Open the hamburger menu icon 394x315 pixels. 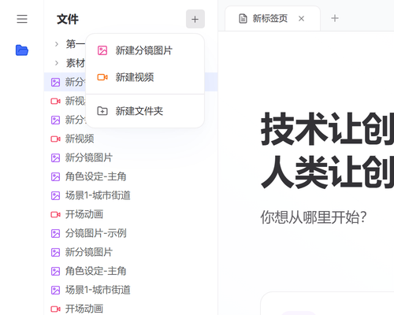[x=22, y=19]
